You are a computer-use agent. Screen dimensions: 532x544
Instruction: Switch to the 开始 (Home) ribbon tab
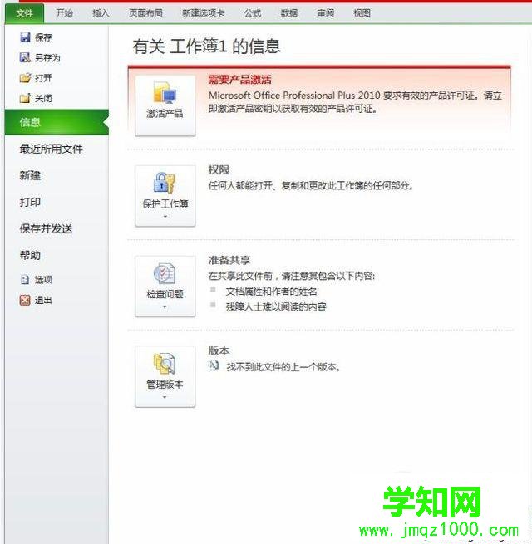65,13
